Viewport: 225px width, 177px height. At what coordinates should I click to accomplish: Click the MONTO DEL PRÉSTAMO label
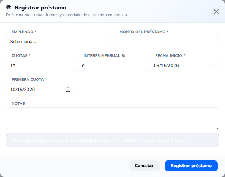click(144, 32)
